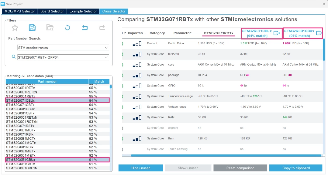Set importance level for the Temperature range row

point(137,96)
